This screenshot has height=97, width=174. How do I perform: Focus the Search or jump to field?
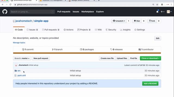pyautogui.click(x=32, y=12)
